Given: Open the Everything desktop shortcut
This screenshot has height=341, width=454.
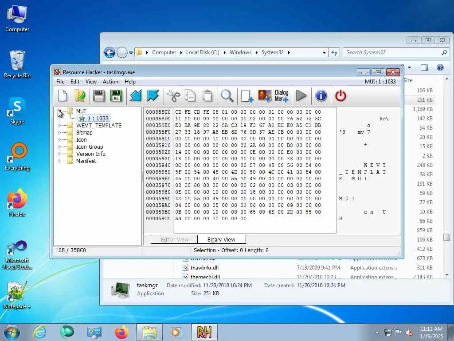Looking at the screenshot, I should tap(17, 157).
